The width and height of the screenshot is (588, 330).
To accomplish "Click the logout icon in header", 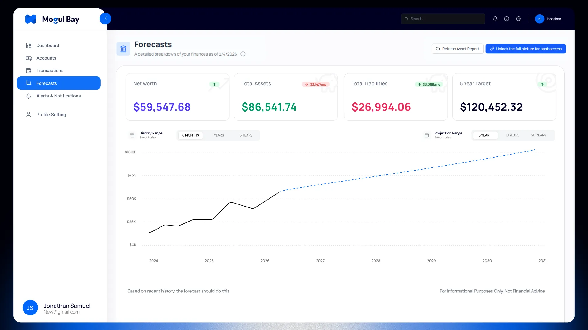I will pos(518,19).
